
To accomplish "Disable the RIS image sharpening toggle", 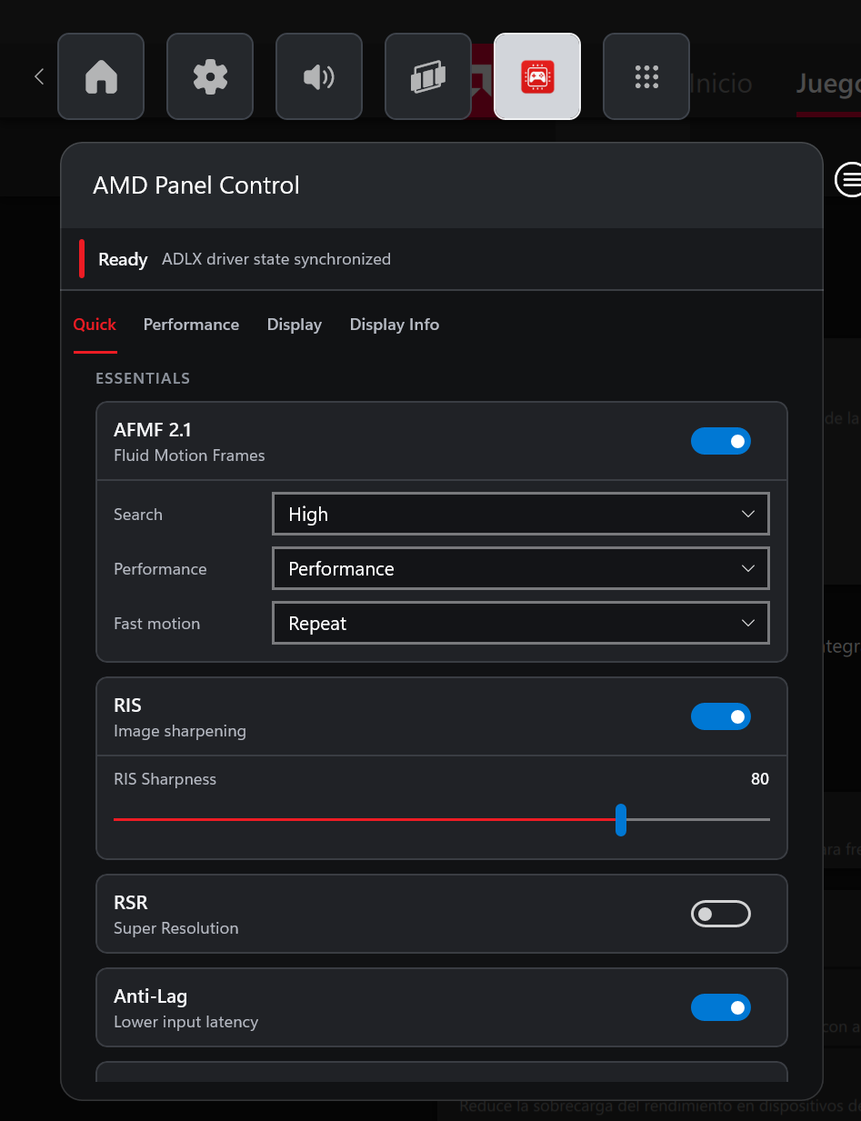I will pos(721,716).
